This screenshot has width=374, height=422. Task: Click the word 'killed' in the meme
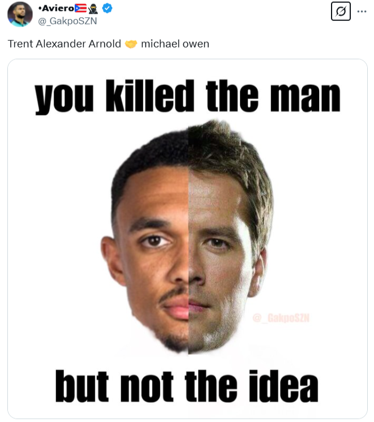click(x=150, y=96)
